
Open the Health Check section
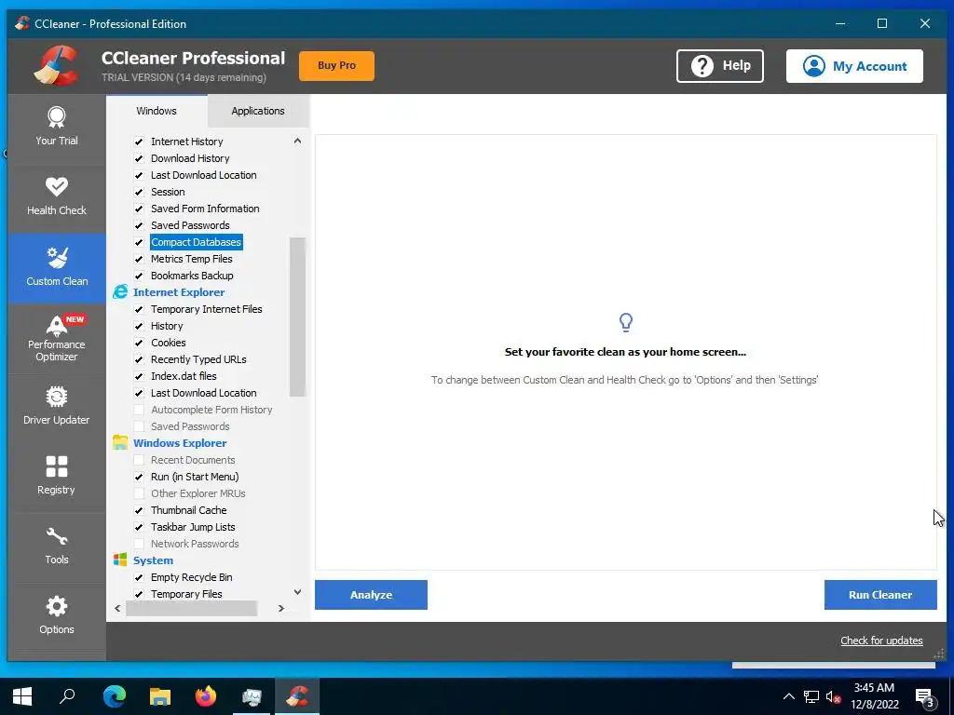pyautogui.click(x=57, y=197)
